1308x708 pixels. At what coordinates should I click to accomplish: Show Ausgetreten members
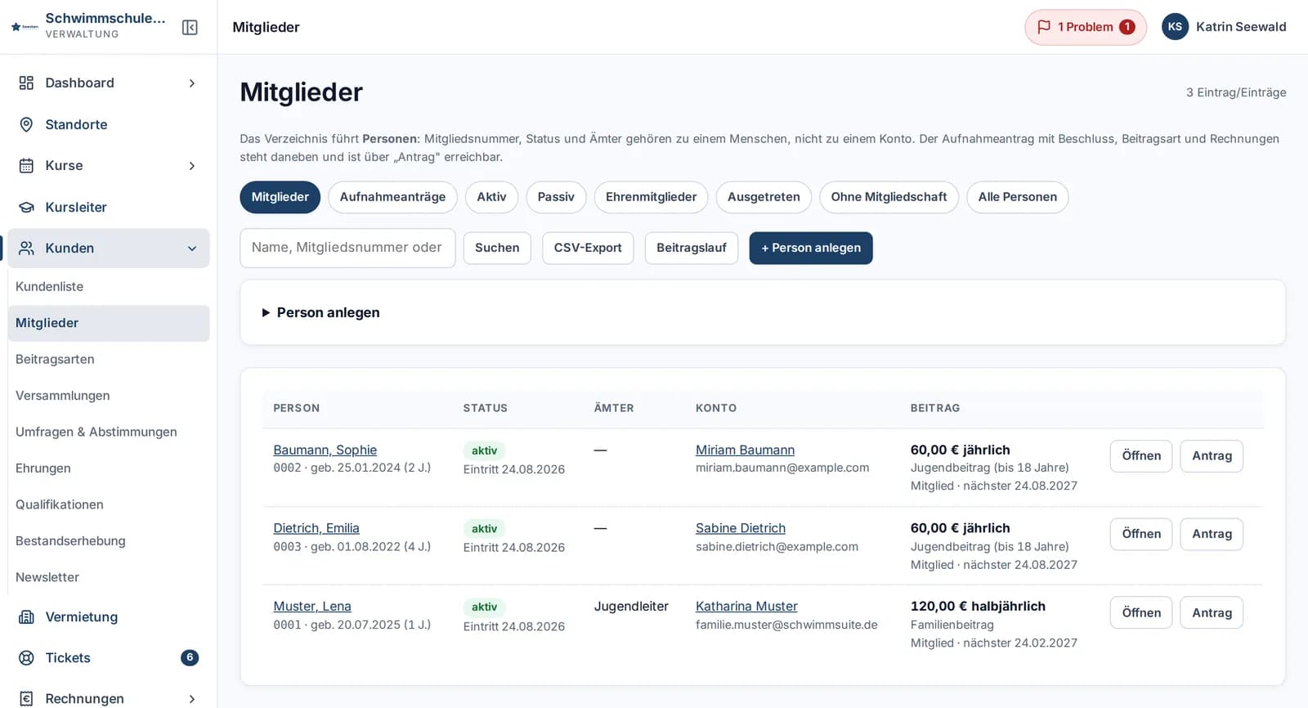click(764, 197)
